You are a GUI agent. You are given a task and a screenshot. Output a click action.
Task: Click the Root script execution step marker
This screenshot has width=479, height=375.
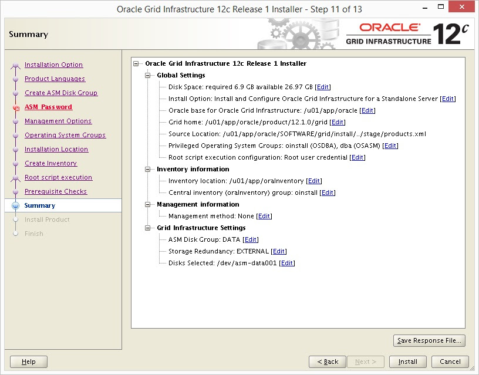pos(16,178)
